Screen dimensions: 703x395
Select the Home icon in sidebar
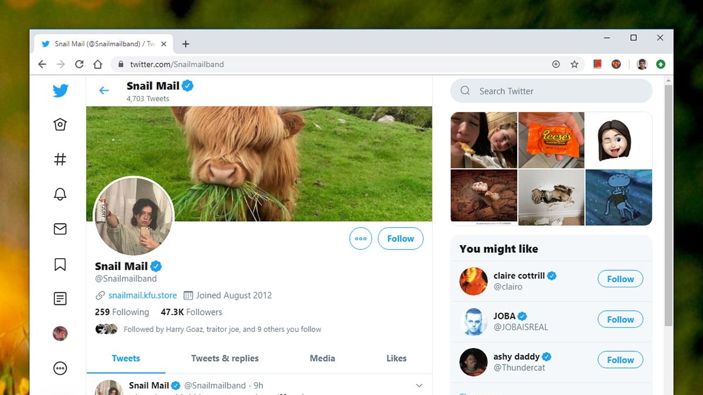(x=60, y=124)
